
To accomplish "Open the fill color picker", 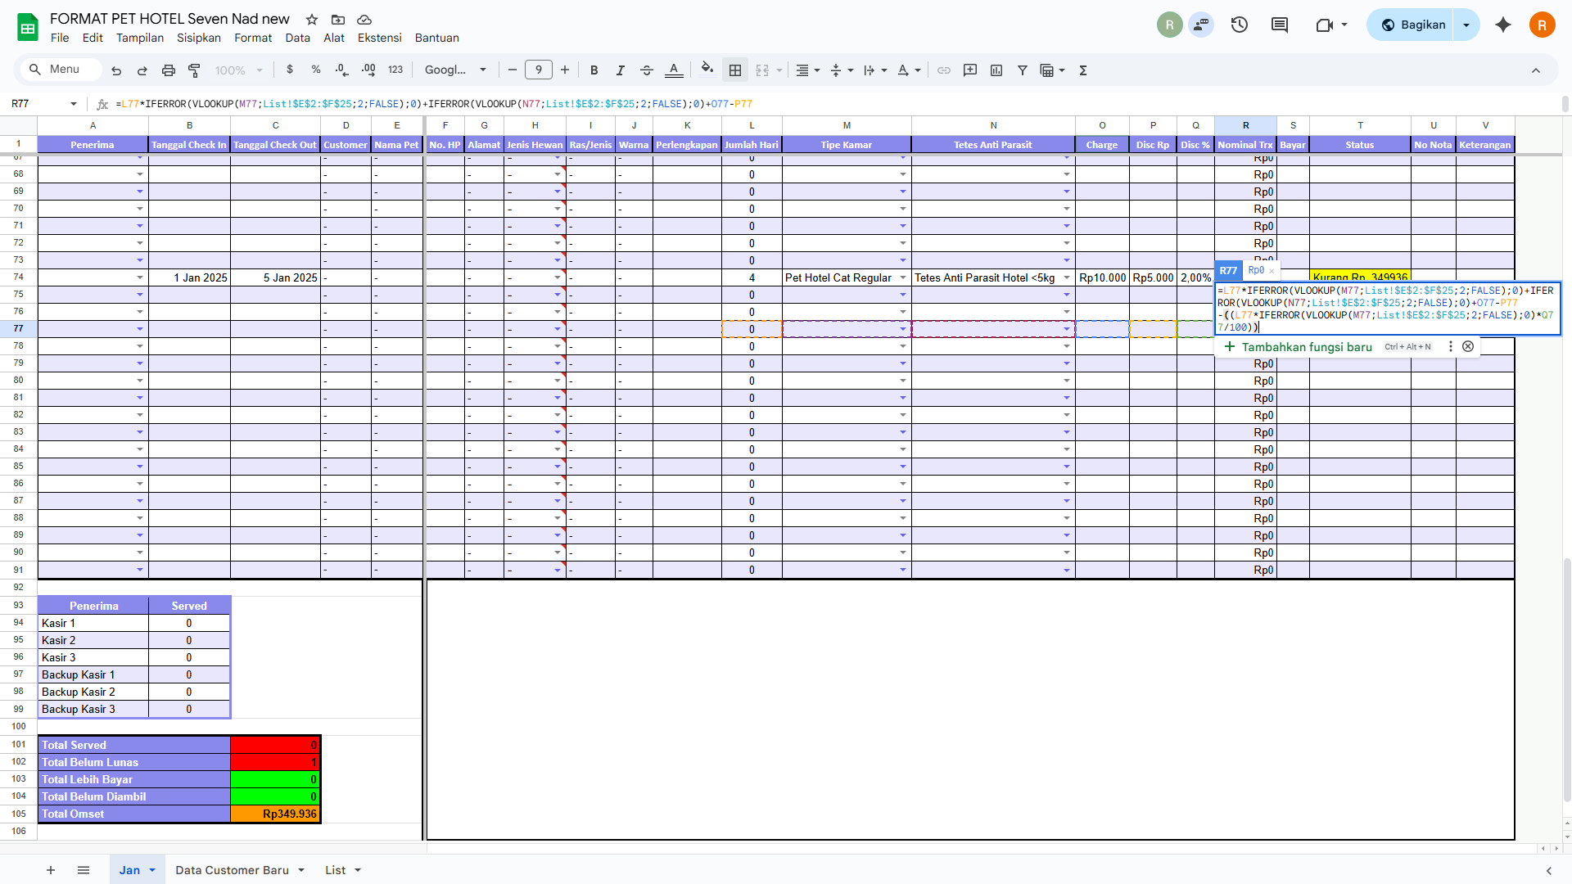I will point(707,70).
